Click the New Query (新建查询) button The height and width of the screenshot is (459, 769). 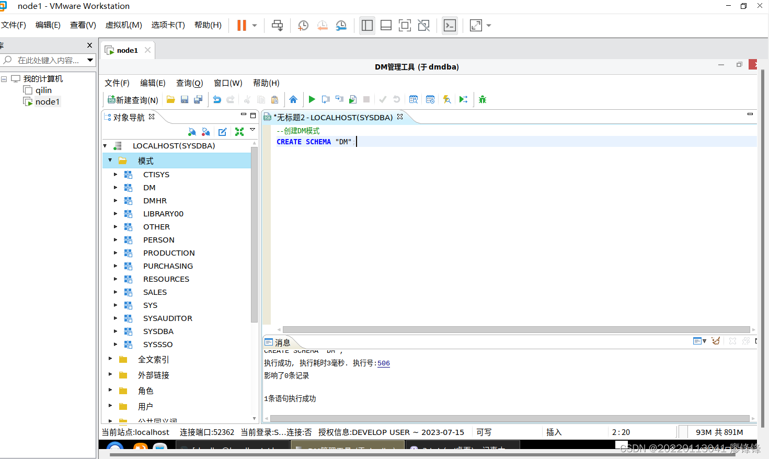click(133, 99)
